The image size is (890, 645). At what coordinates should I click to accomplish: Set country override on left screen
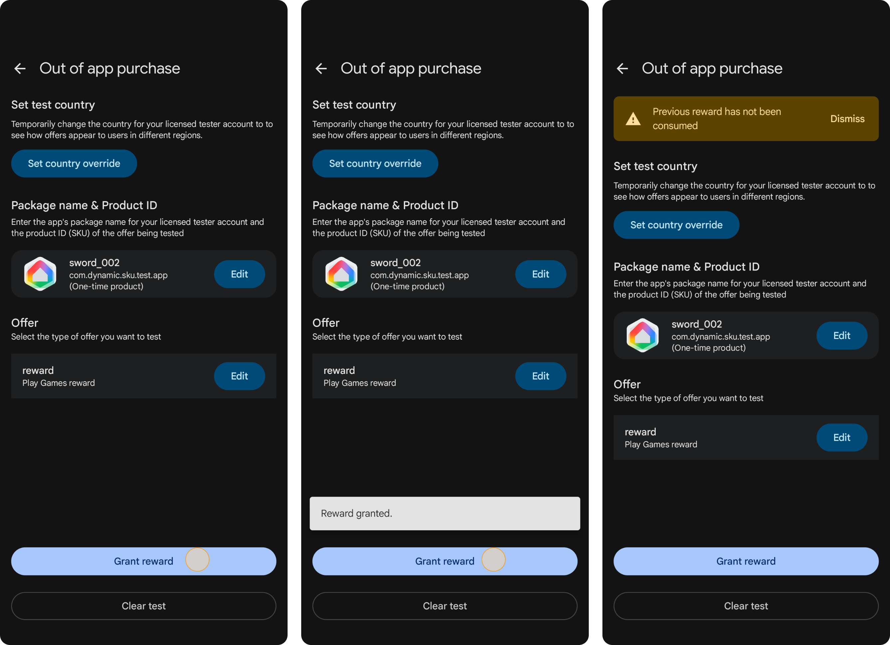point(74,164)
